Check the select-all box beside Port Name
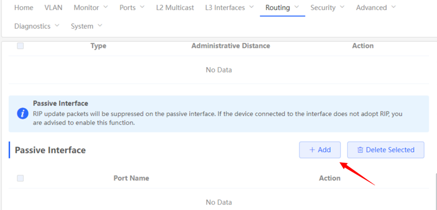 tap(20, 178)
